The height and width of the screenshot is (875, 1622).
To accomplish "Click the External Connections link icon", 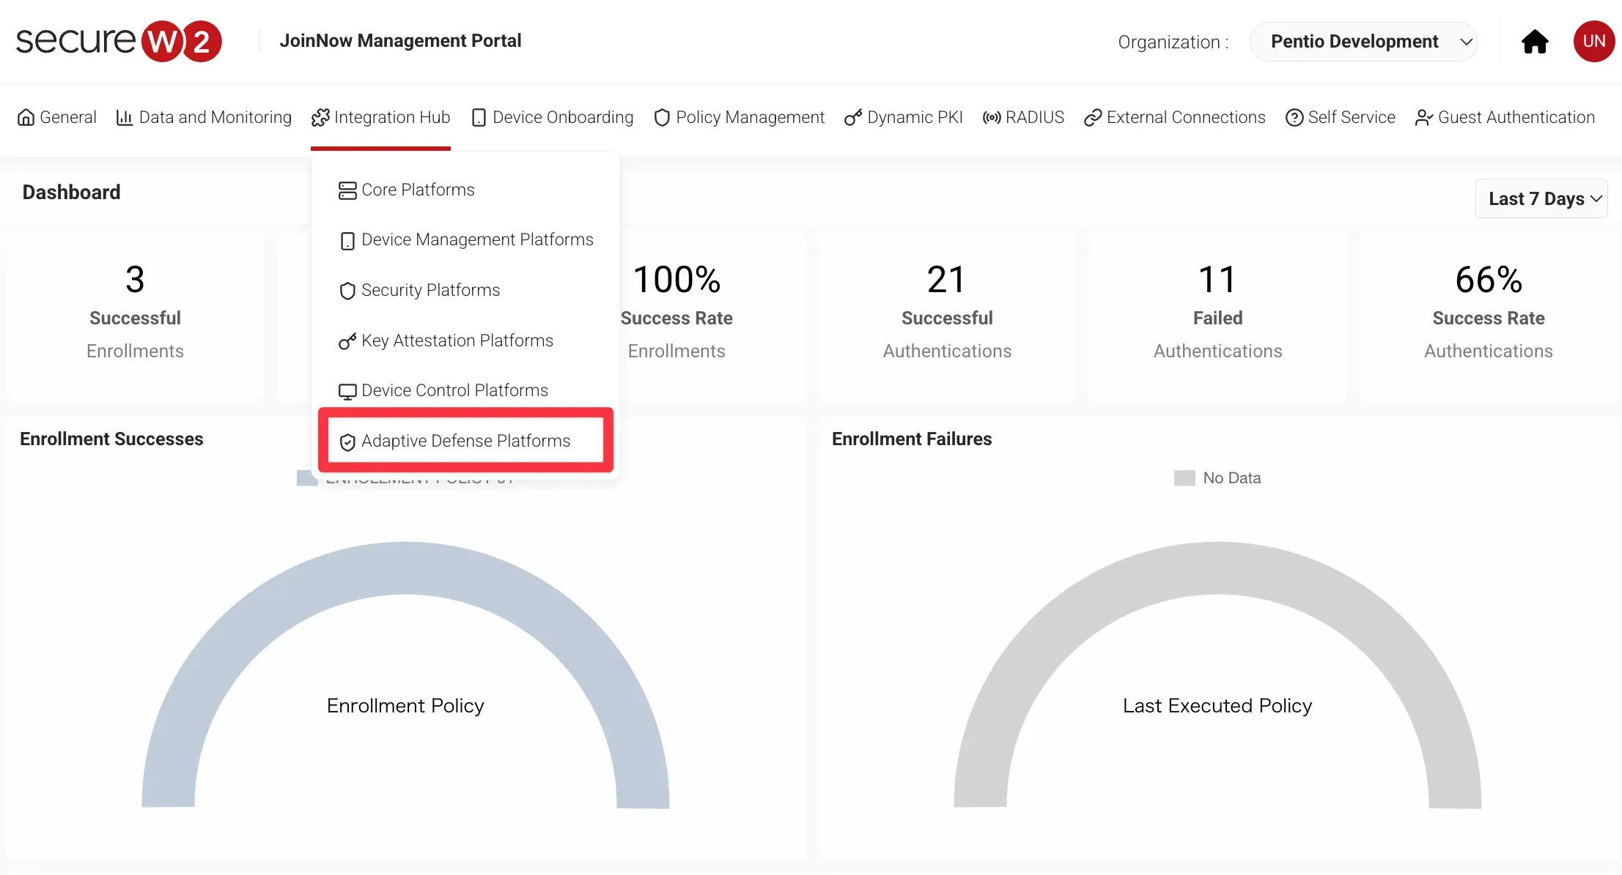I will pos(1093,118).
